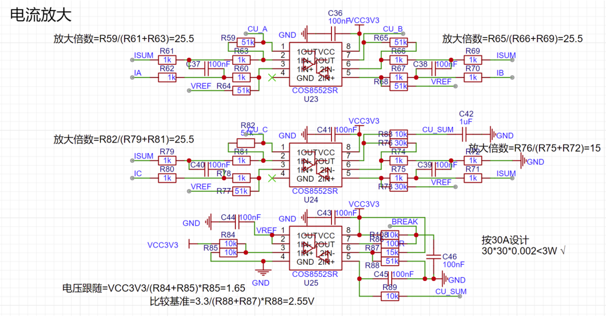Click the GND symbol below U25 pin 4

(x=261, y=273)
